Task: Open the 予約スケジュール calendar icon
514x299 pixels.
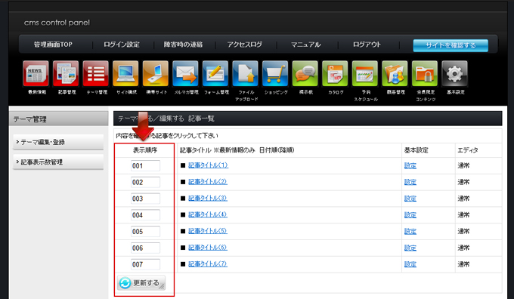Action: [365, 73]
